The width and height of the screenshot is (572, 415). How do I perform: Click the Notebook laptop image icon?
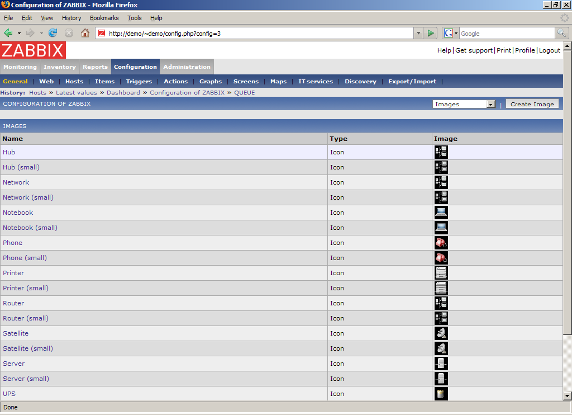pyautogui.click(x=441, y=213)
